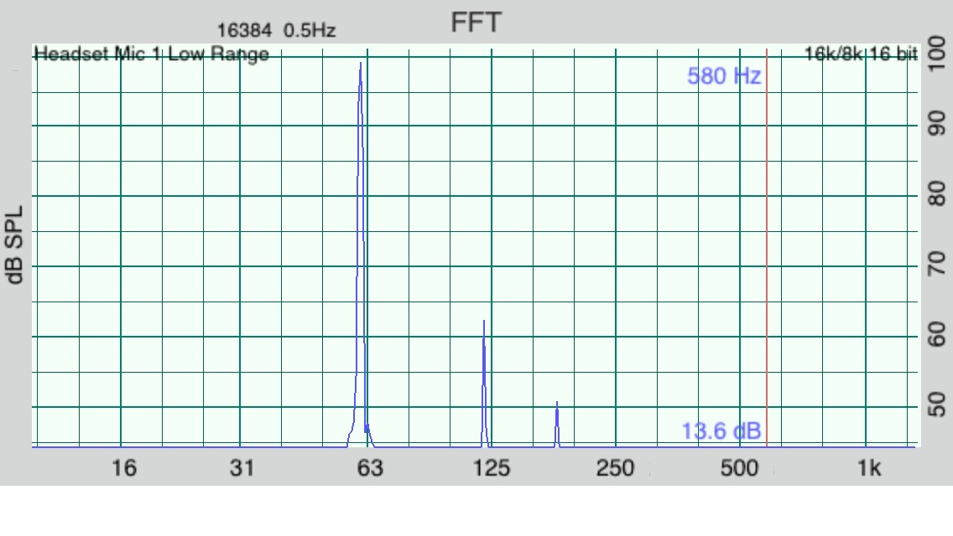
Task: Click the '16k/8k 16 bit' label
Action: pos(861,54)
